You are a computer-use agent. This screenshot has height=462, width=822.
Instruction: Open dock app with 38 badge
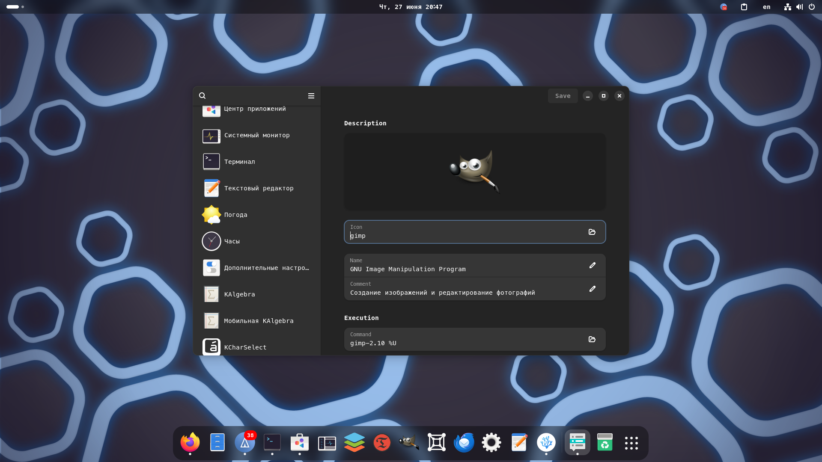[x=245, y=443]
